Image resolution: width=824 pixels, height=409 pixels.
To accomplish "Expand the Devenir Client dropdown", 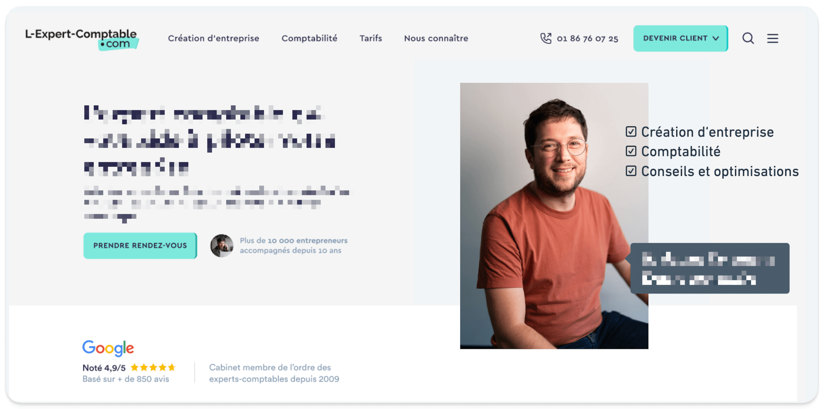I will (680, 38).
